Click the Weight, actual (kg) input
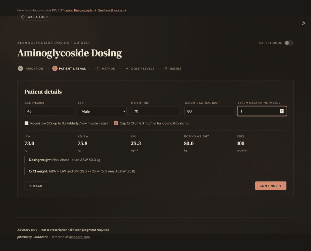Viewport: 311px width, 251px height. (x=209, y=111)
